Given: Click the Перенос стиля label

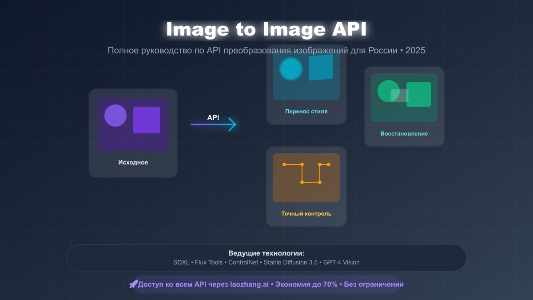Looking at the screenshot, I should click(306, 112).
